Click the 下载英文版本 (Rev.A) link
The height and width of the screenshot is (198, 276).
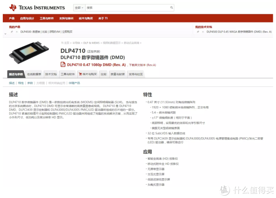coord(143,65)
